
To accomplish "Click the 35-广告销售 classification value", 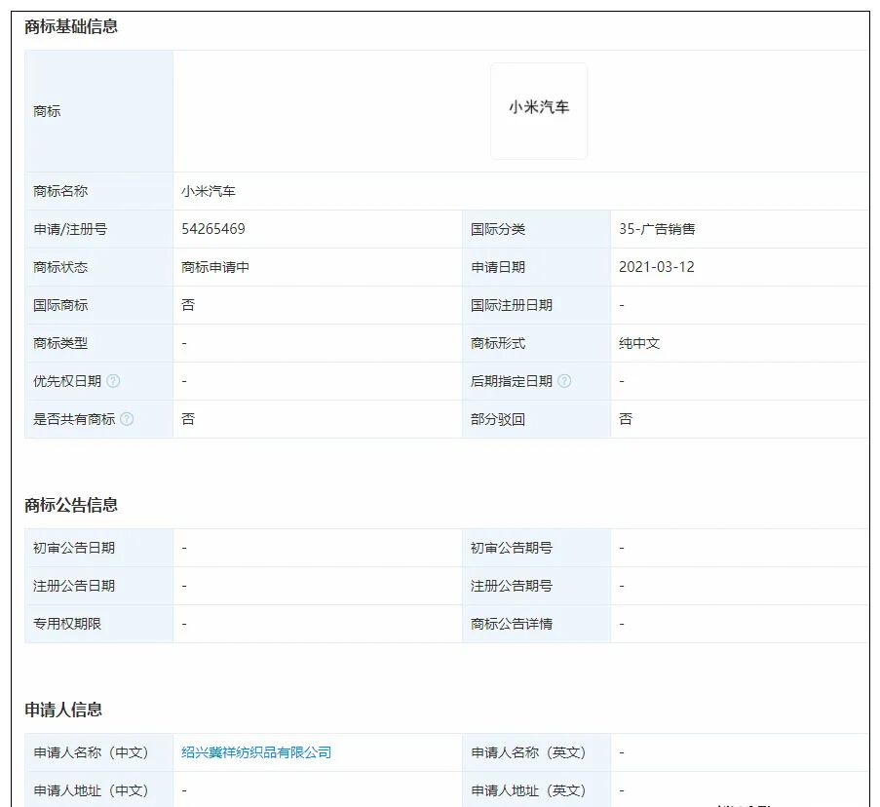I will [657, 229].
